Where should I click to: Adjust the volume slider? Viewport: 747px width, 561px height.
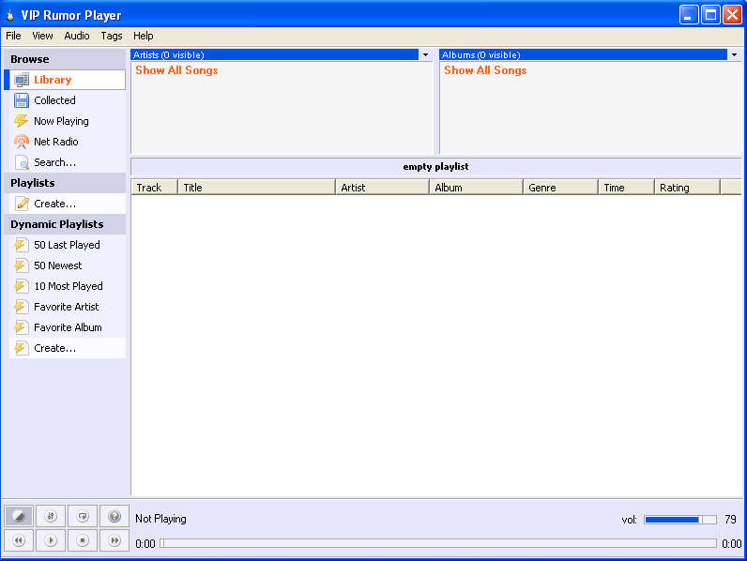679,519
